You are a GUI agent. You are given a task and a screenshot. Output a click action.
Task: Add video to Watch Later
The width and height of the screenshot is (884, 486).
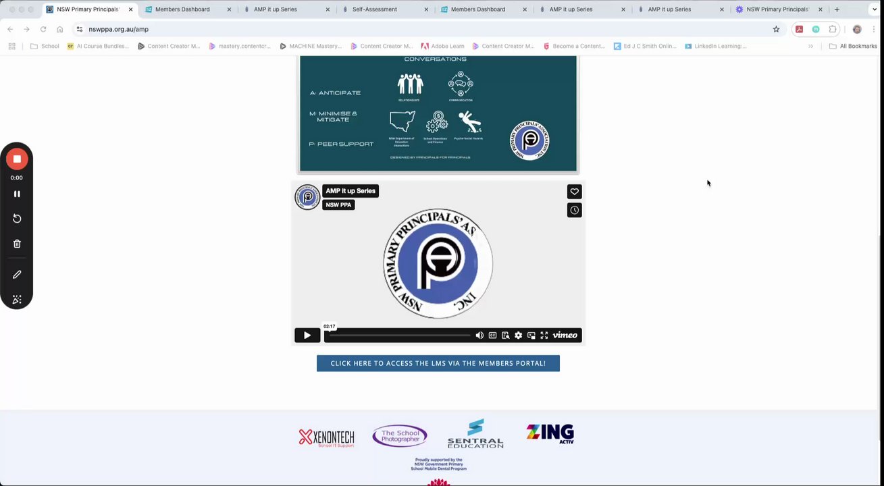tap(575, 210)
